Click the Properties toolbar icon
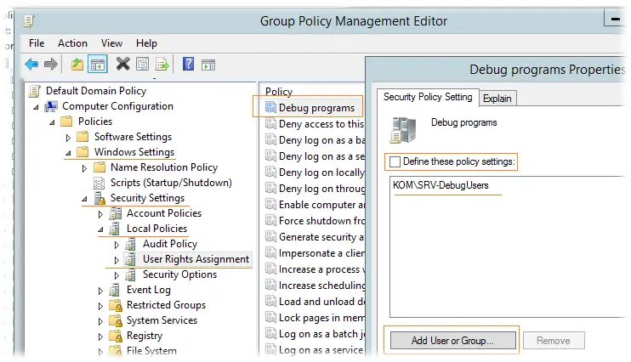Screen dimensions: 631x362 [143, 64]
